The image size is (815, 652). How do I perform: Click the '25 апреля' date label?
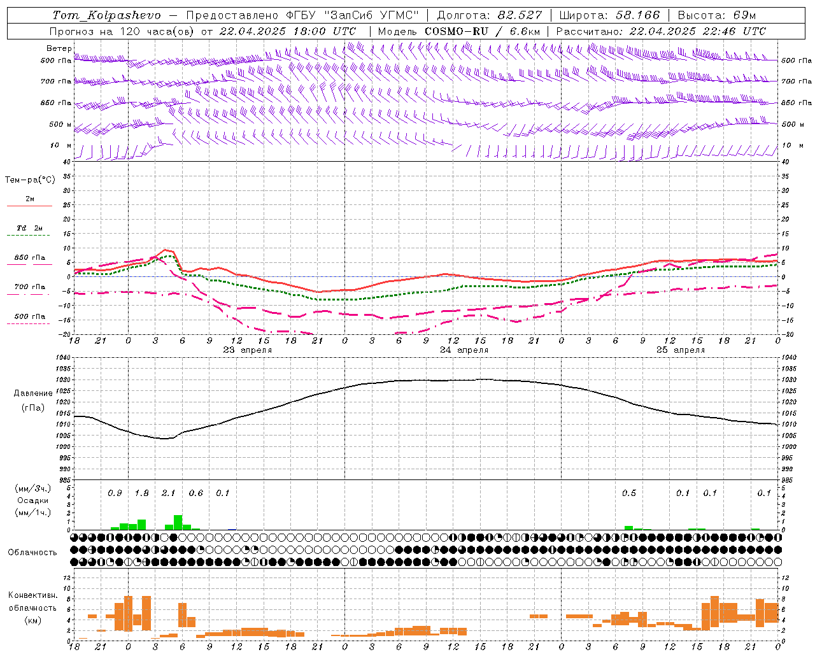pos(681,350)
